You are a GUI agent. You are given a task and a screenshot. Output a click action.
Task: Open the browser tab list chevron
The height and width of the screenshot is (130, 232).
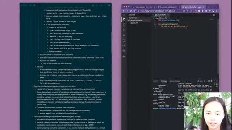pos(217,7)
